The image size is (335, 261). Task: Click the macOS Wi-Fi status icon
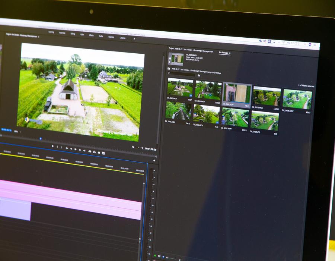pos(284,43)
